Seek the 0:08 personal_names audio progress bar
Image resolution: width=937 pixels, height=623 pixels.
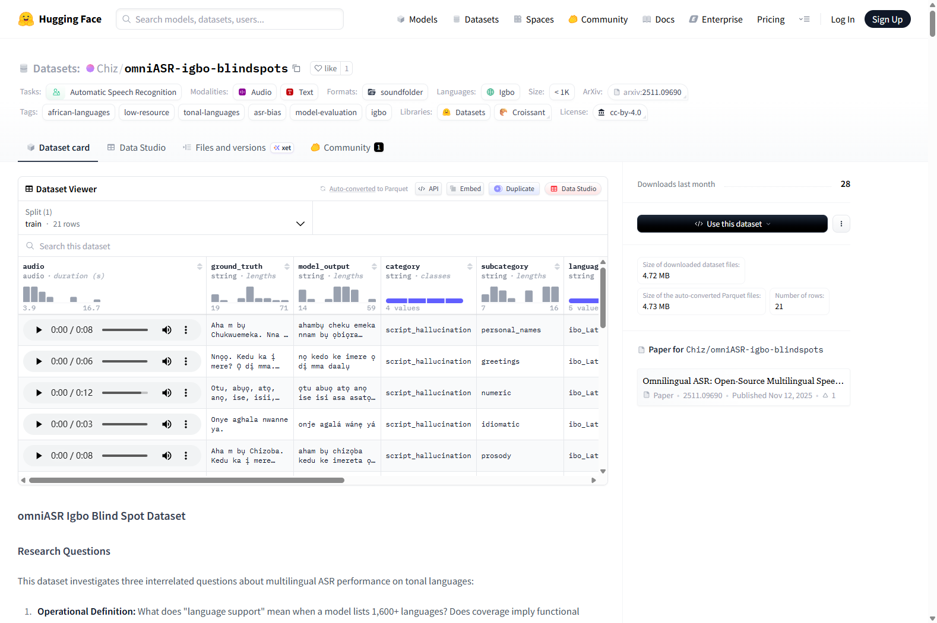(x=125, y=330)
